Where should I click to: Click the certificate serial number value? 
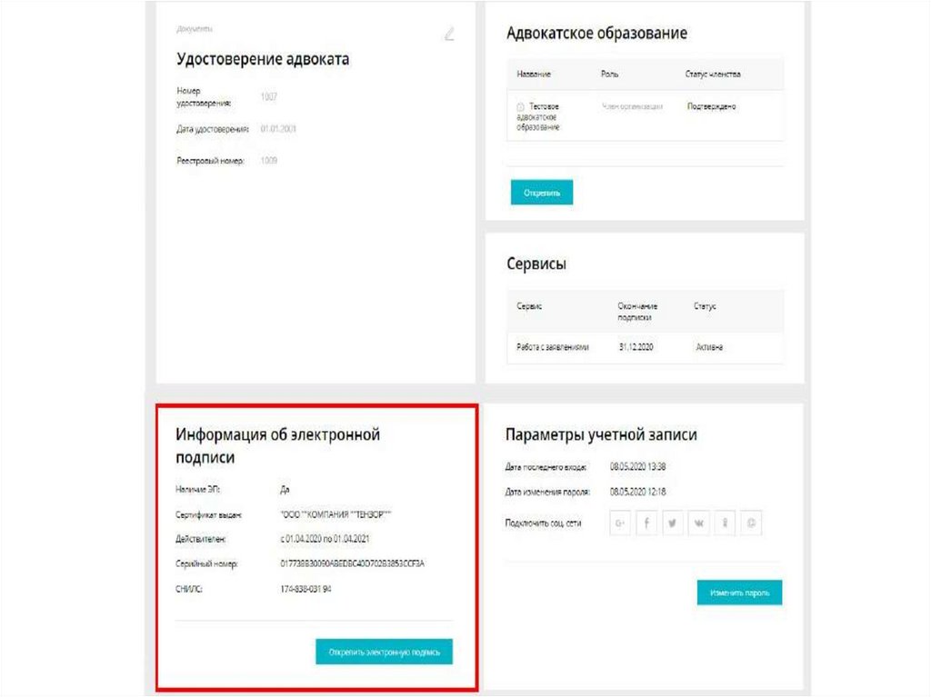tap(353, 563)
